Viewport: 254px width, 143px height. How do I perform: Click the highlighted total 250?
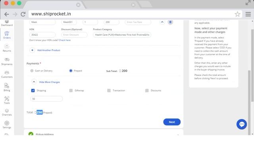tap(40, 112)
